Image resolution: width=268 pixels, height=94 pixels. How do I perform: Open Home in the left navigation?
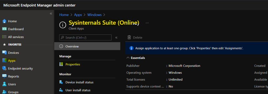tap(12, 21)
